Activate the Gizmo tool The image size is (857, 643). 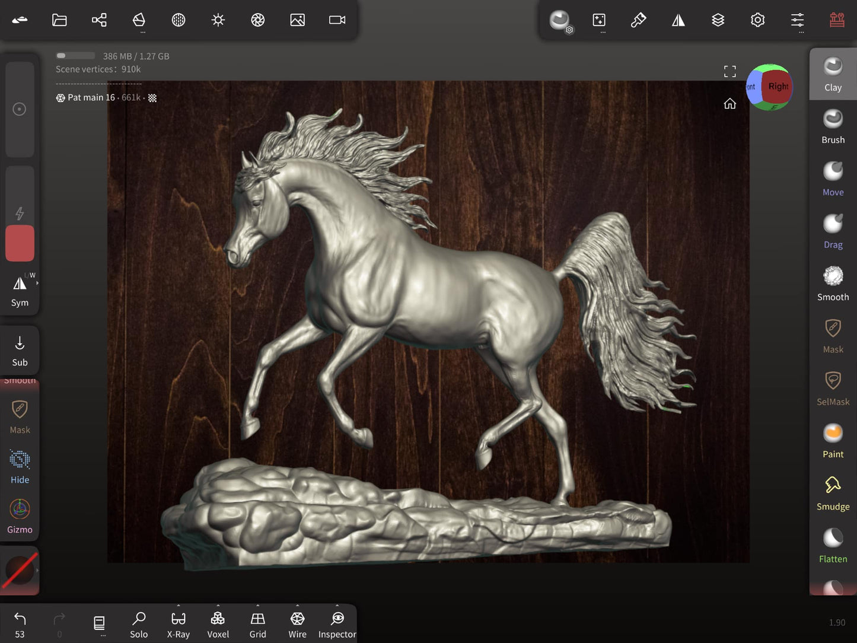20,515
